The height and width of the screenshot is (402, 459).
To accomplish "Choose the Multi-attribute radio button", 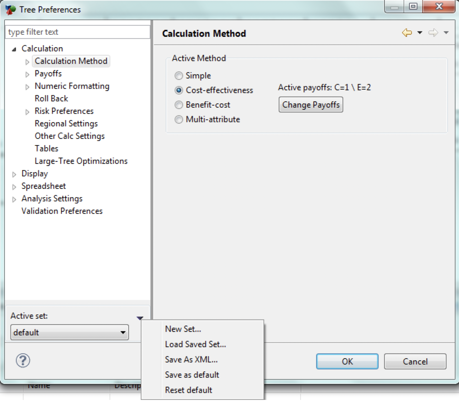I will pos(179,119).
